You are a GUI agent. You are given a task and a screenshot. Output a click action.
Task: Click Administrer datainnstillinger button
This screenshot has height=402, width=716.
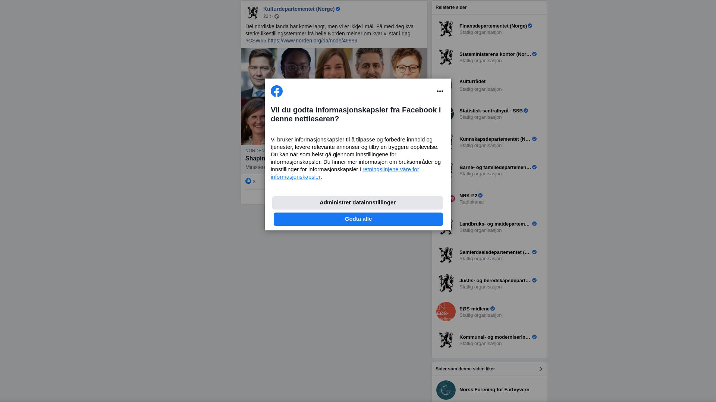358,203
